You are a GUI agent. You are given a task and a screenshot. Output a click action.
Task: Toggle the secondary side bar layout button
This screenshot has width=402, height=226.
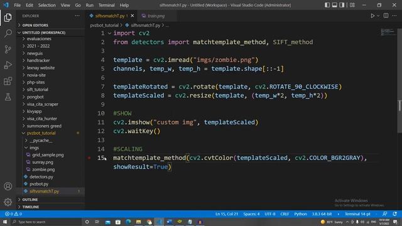[x=342, y=5]
